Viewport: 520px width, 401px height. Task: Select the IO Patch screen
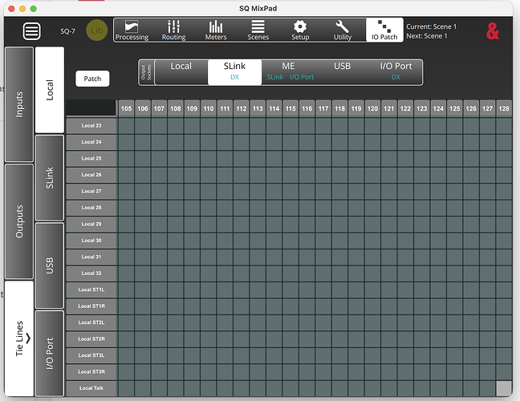[x=384, y=30]
